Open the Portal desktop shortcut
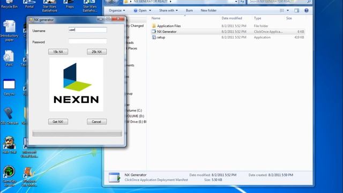Image resolution: width=343 pixels, height=193 pixels. point(29,4)
